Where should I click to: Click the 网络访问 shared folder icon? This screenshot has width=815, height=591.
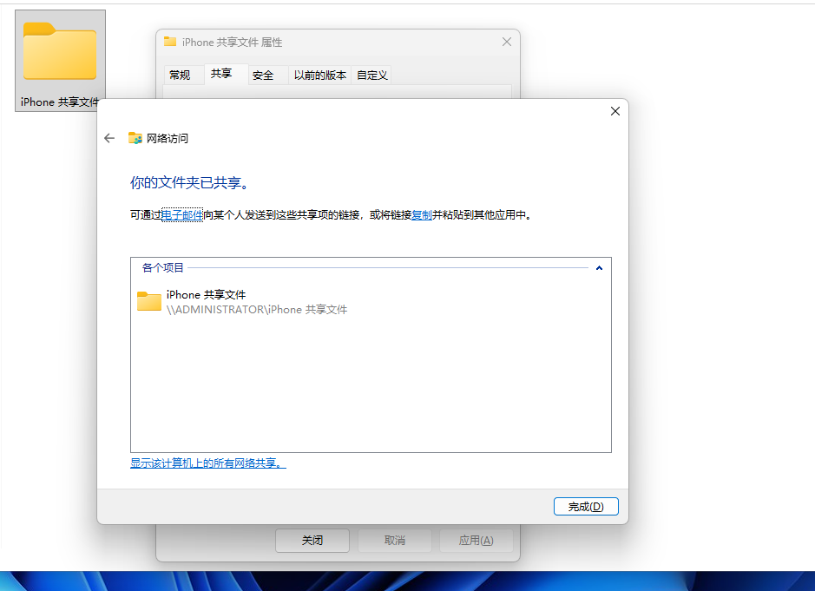[x=135, y=138]
